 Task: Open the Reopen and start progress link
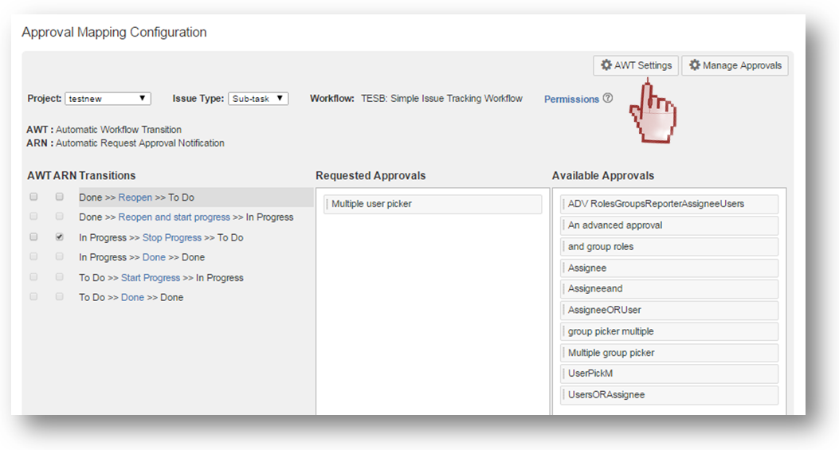pyautogui.click(x=174, y=217)
